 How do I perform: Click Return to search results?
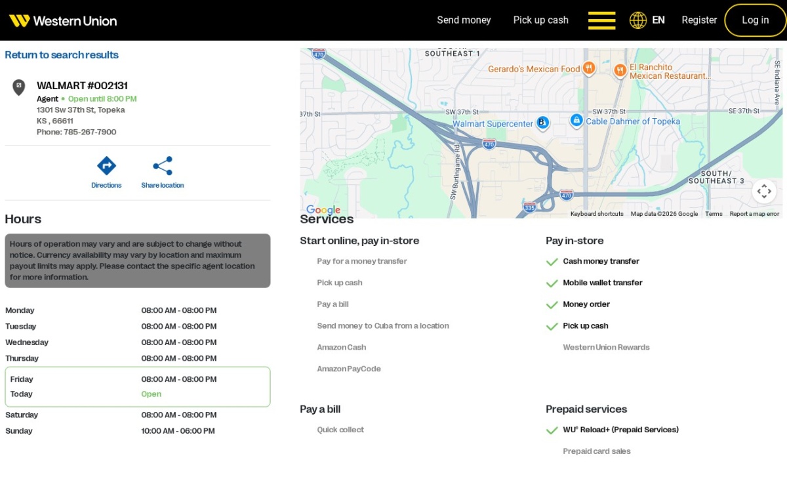tap(62, 55)
